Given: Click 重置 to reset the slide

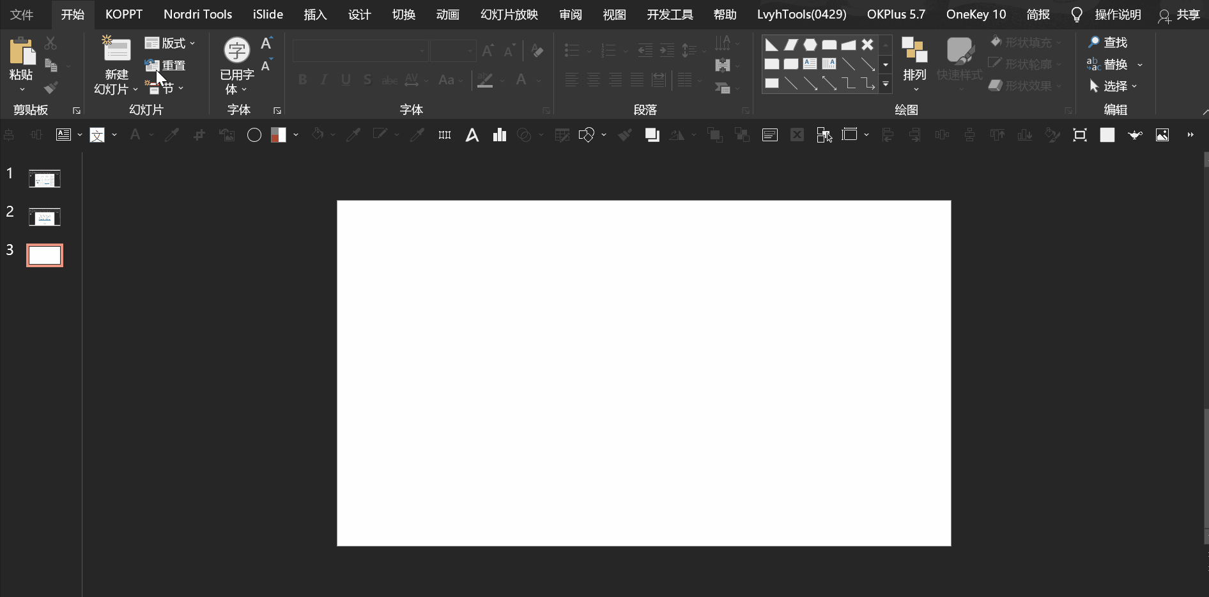Looking at the screenshot, I should tap(166, 65).
